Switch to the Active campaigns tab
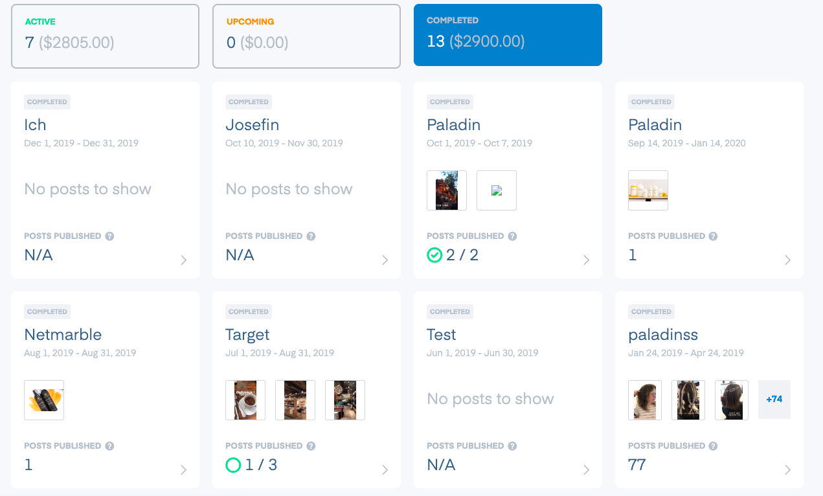Viewport: 823px width, 496px height. [105, 36]
